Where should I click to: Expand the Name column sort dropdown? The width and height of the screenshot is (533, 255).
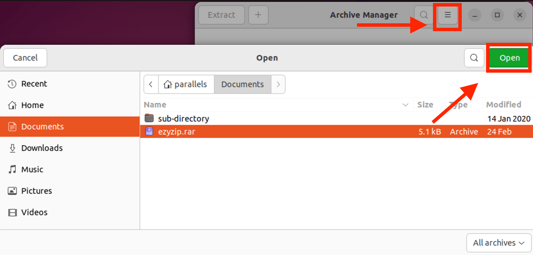pos(406,105)
